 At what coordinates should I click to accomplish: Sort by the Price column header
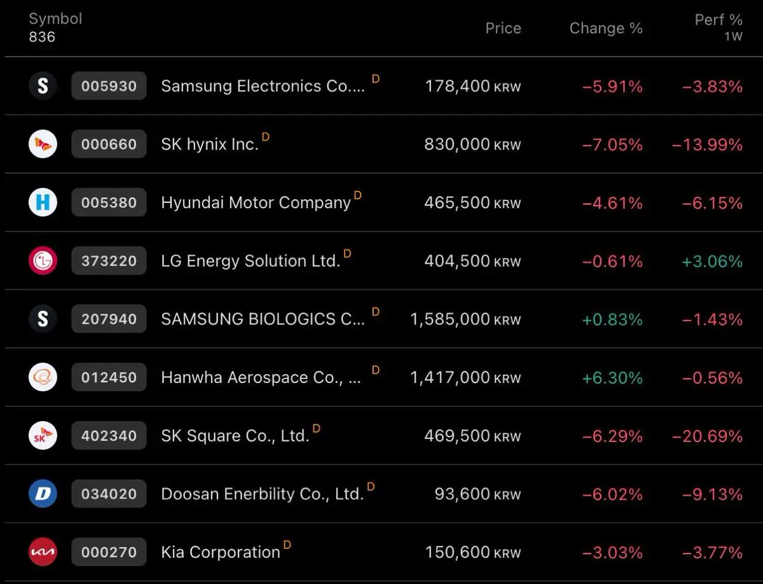503,28
